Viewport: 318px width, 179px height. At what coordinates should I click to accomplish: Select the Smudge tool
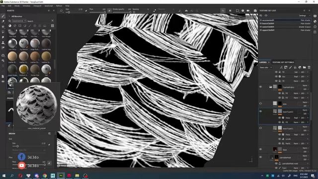(3, 37)
